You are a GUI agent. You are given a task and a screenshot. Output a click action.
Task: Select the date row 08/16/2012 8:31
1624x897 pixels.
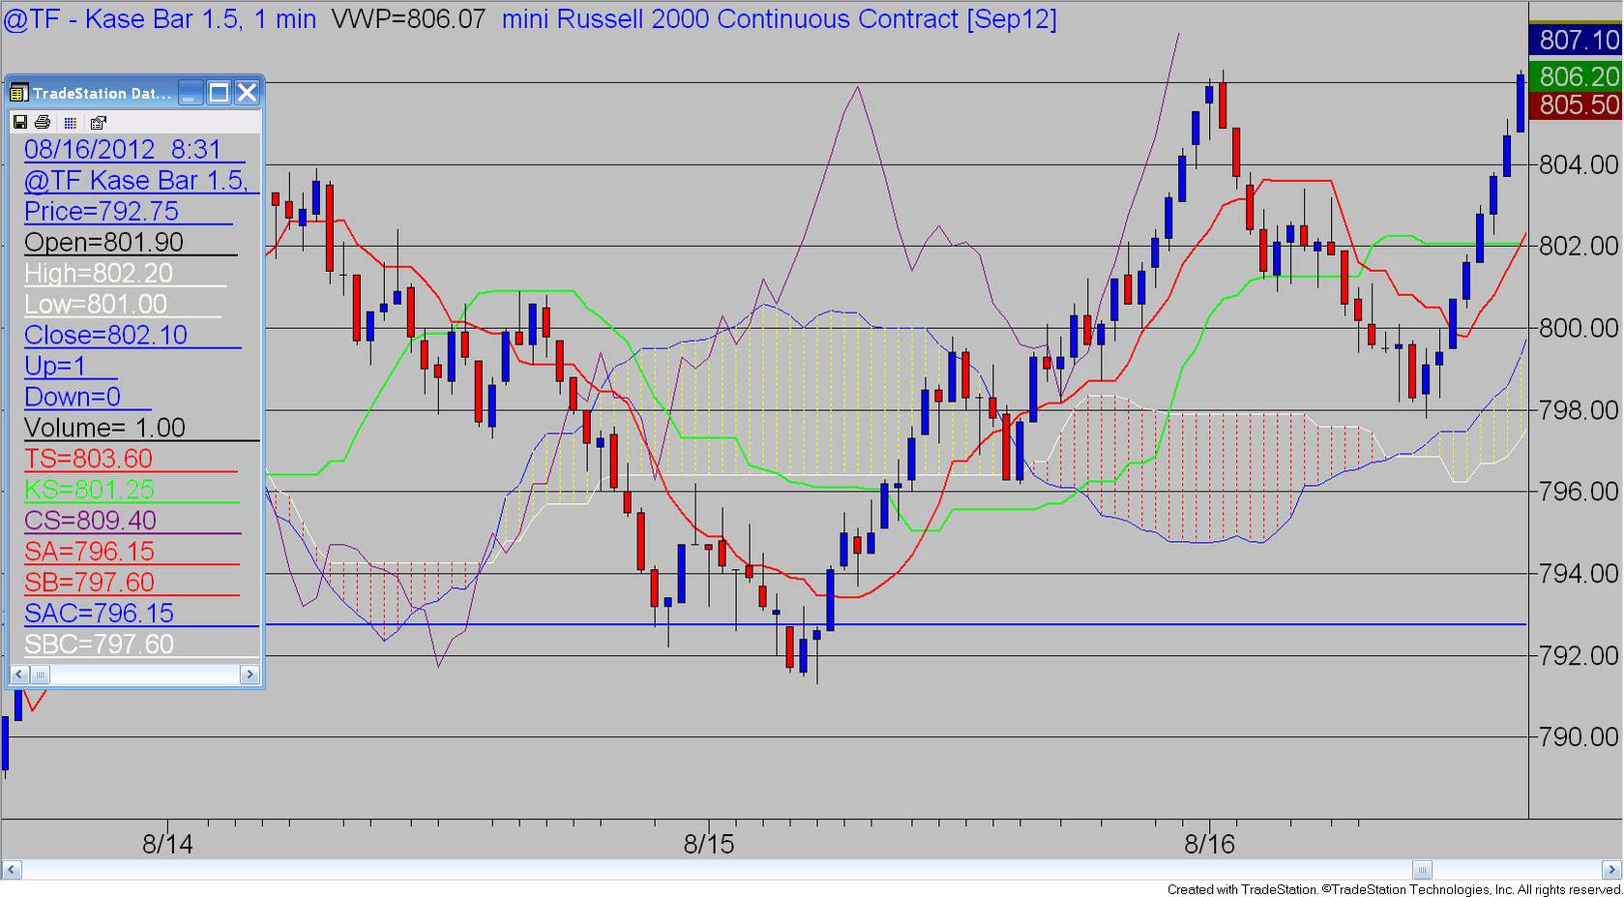(134, 149)
